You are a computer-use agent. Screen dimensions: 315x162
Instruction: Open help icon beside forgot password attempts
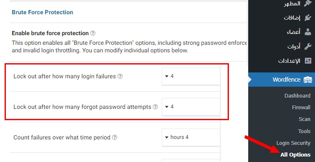155,107
